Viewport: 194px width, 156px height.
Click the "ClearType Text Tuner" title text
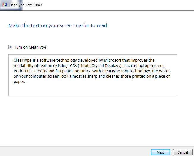pos(25,5)
